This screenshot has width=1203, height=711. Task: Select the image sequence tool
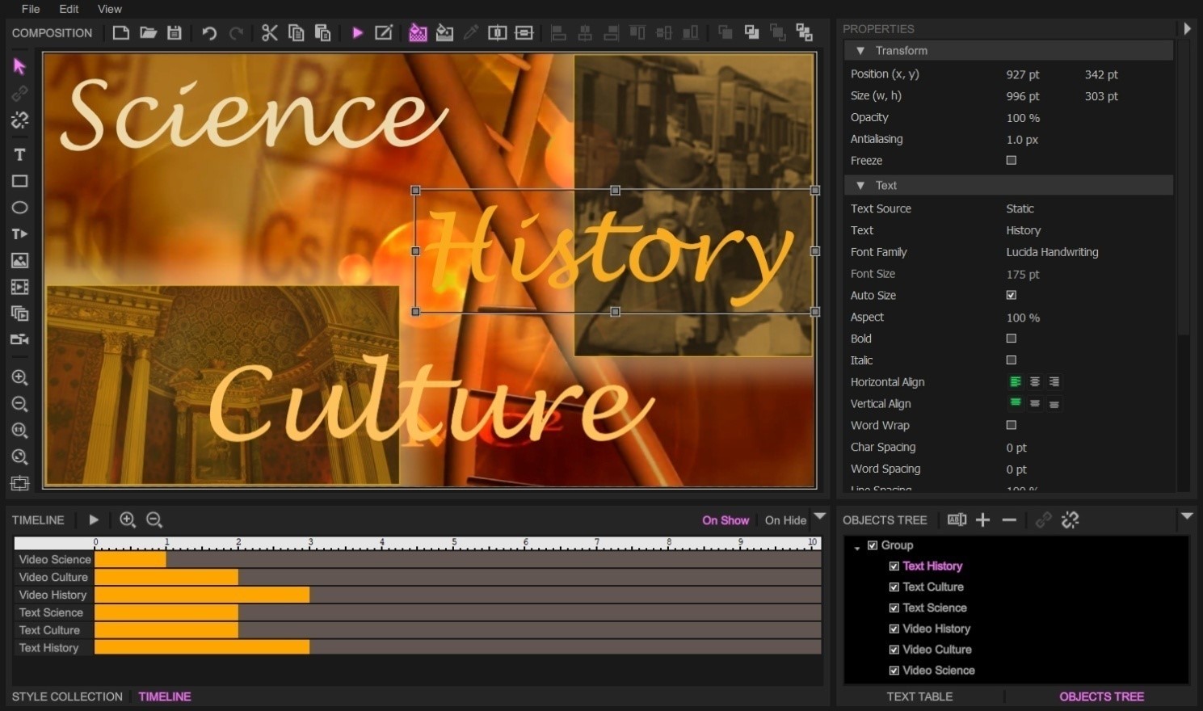point(19,313)
